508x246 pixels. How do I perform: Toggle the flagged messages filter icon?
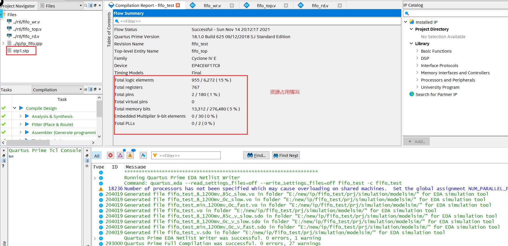[143, 155]
